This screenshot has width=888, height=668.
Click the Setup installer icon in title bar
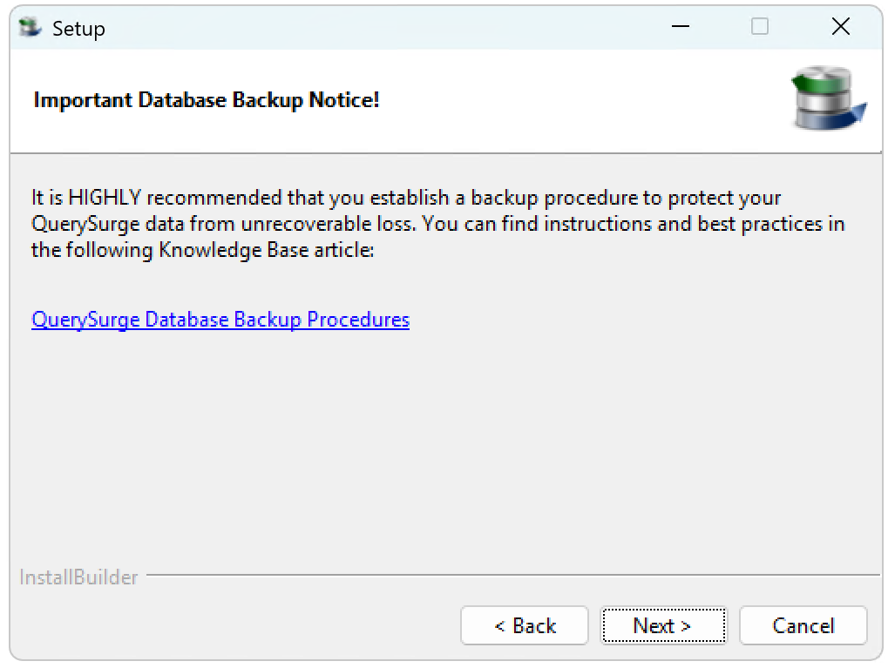coord(30,27)
